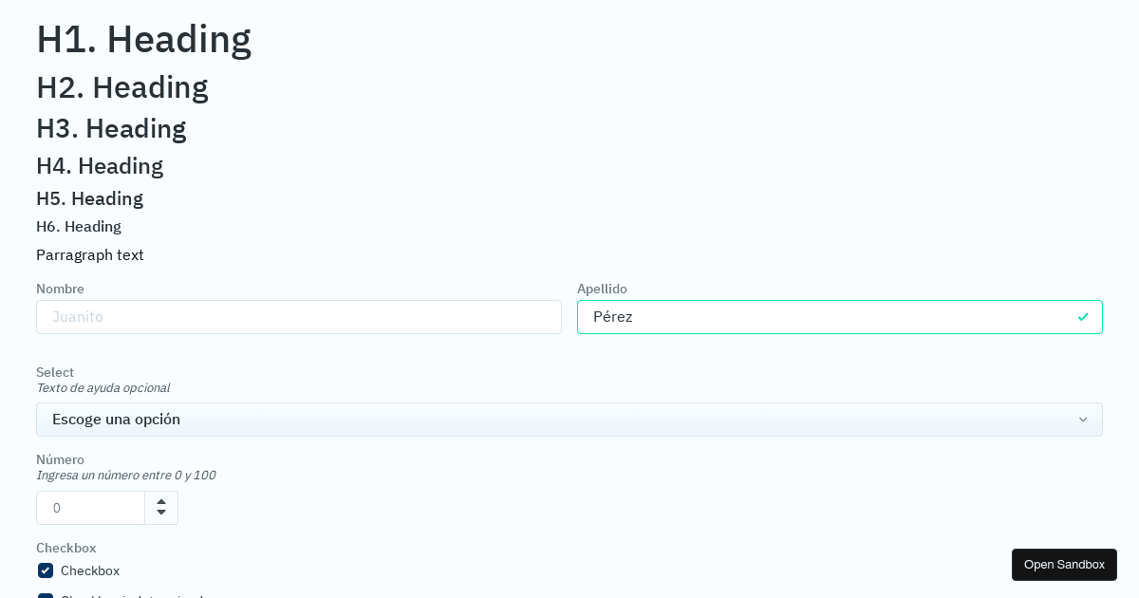The width and height of the screenshot is (1139, 598).
Task: Toggle the Checkbox indeterminado option
Action: [45, 596]
